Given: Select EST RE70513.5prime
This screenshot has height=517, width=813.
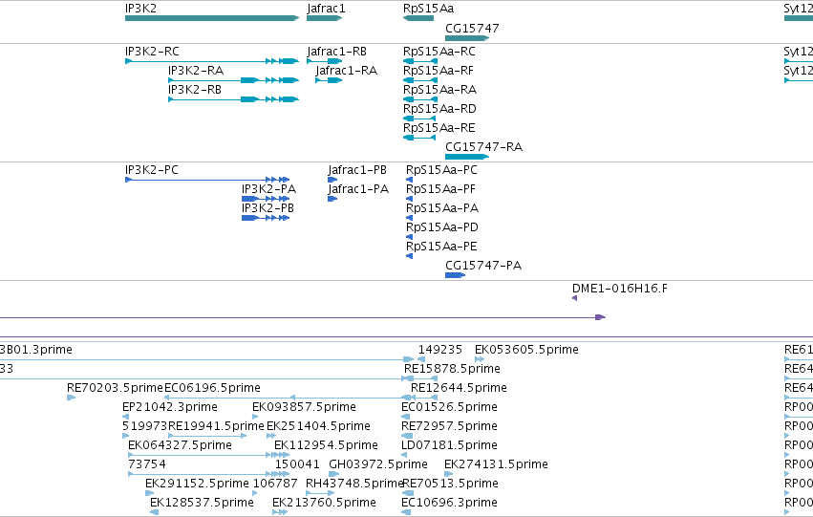Looking at the screenshot, I should [x=408, y=493].
